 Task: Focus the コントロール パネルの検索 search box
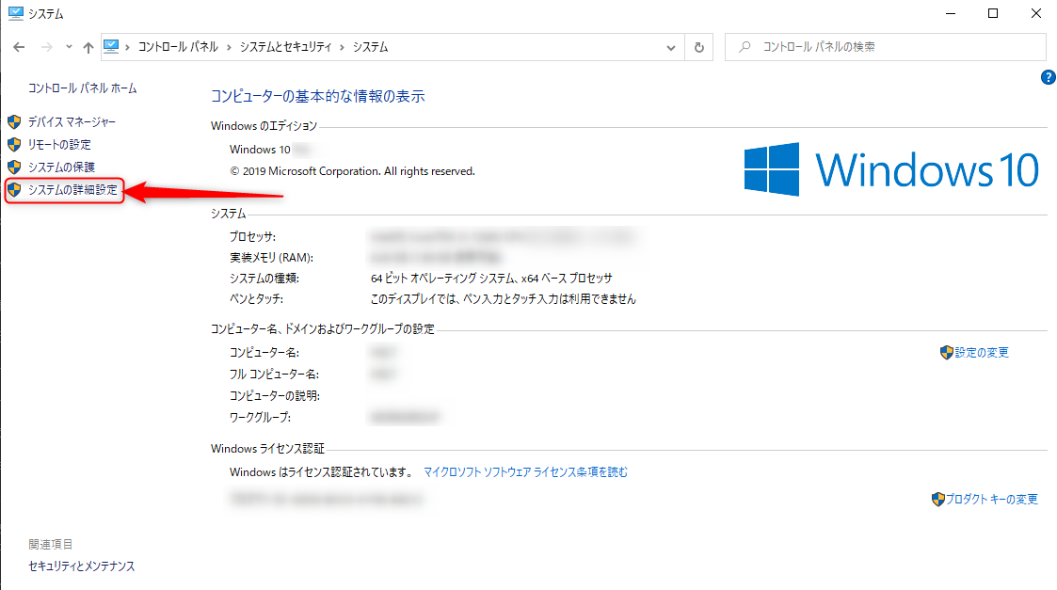click(x=885, y=47)
